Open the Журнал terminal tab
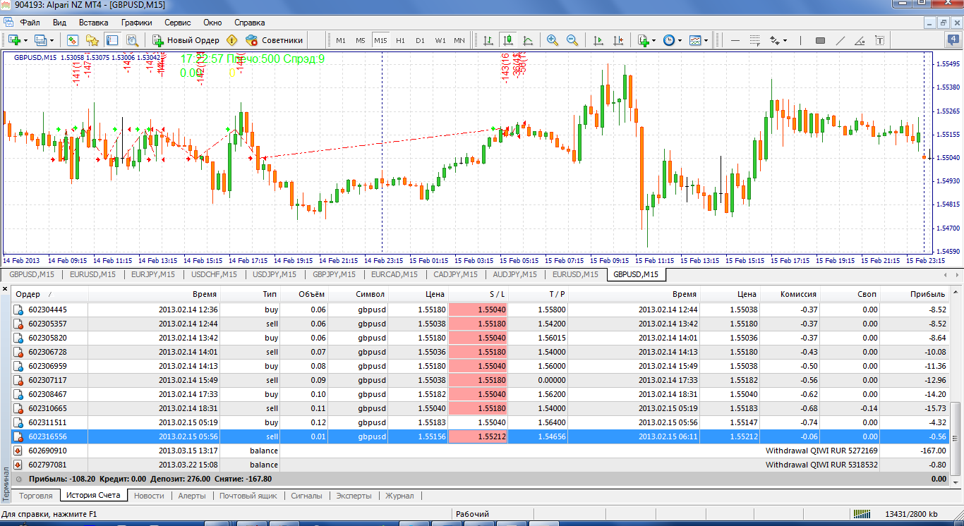This screenshot has height=526, width=964. point(399,496)
